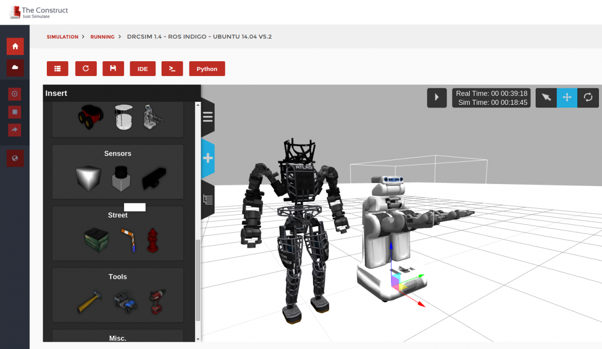Open the tree list tab

tap(208, 199)
